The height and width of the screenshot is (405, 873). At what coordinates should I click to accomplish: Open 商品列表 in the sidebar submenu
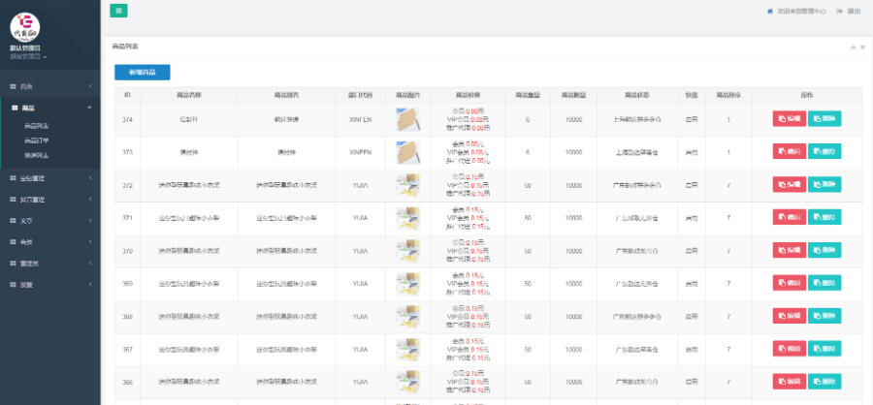(x=37, y=126)
